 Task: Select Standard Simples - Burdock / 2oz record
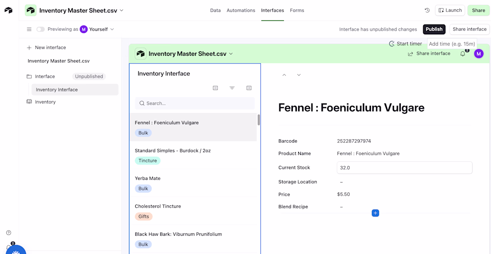click(193, 155)
